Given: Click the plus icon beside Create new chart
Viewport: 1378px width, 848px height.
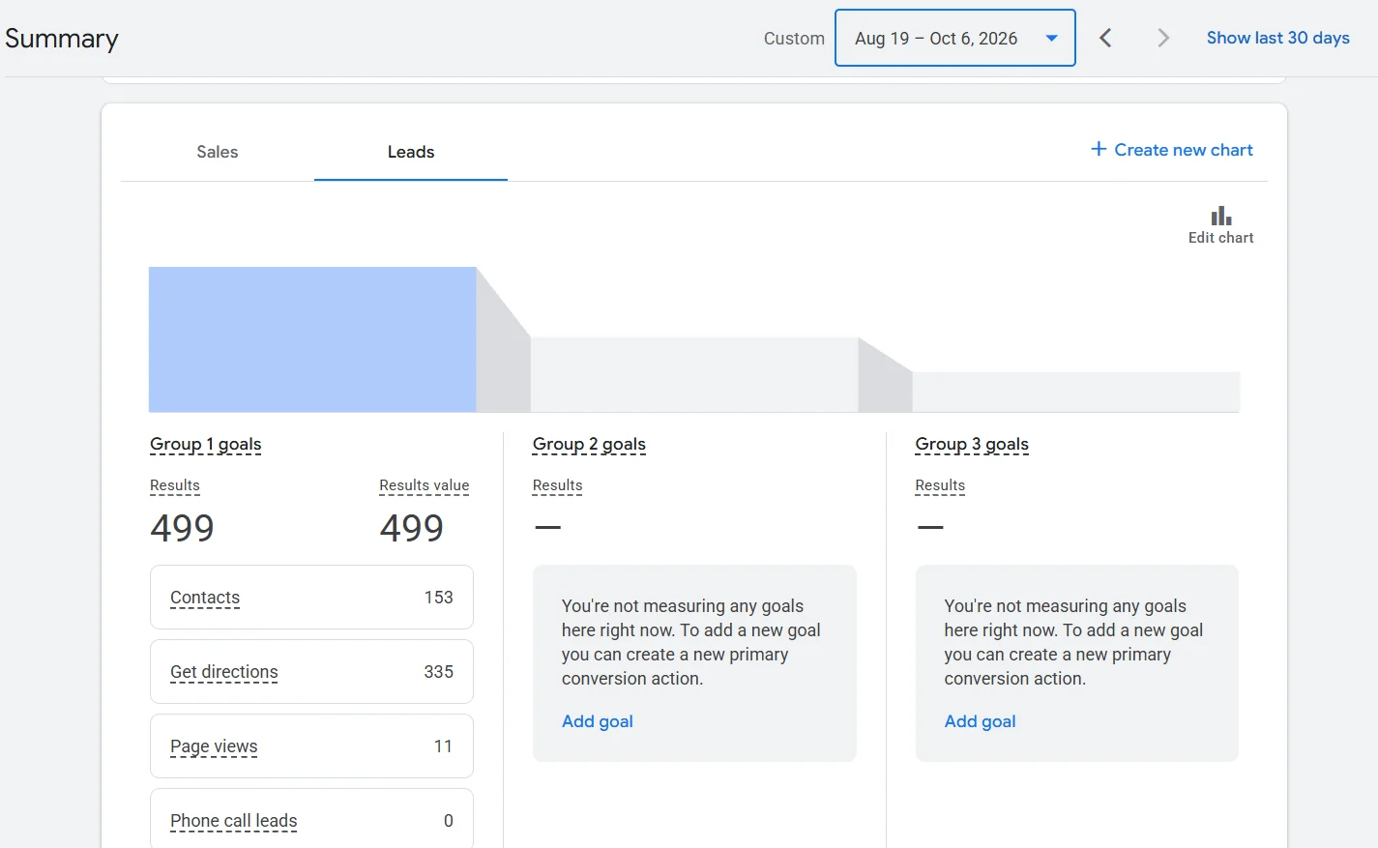Looking at the screenshot, I should pos(1099,149).
